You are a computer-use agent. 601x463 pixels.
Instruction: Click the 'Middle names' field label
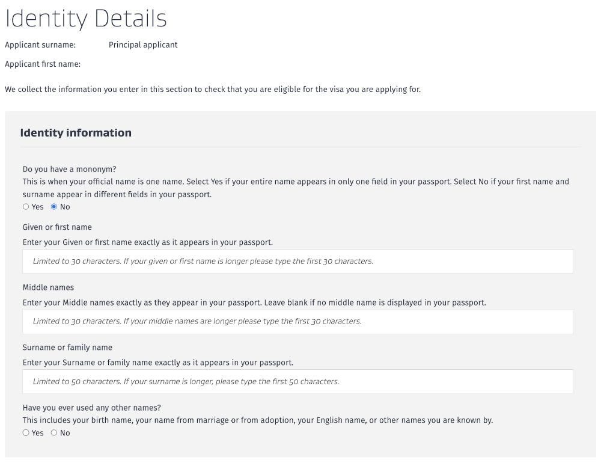pos(48,287)
